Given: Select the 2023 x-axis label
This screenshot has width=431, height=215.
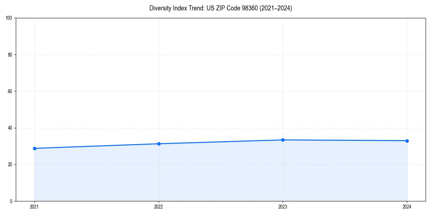Looking at the screenshot, I should click(x=283, y=206).
